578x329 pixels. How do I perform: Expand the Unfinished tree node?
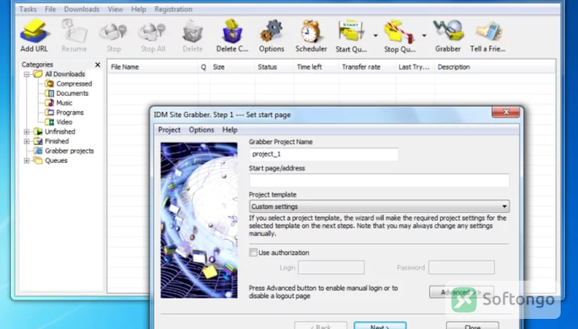pos(27,132)
